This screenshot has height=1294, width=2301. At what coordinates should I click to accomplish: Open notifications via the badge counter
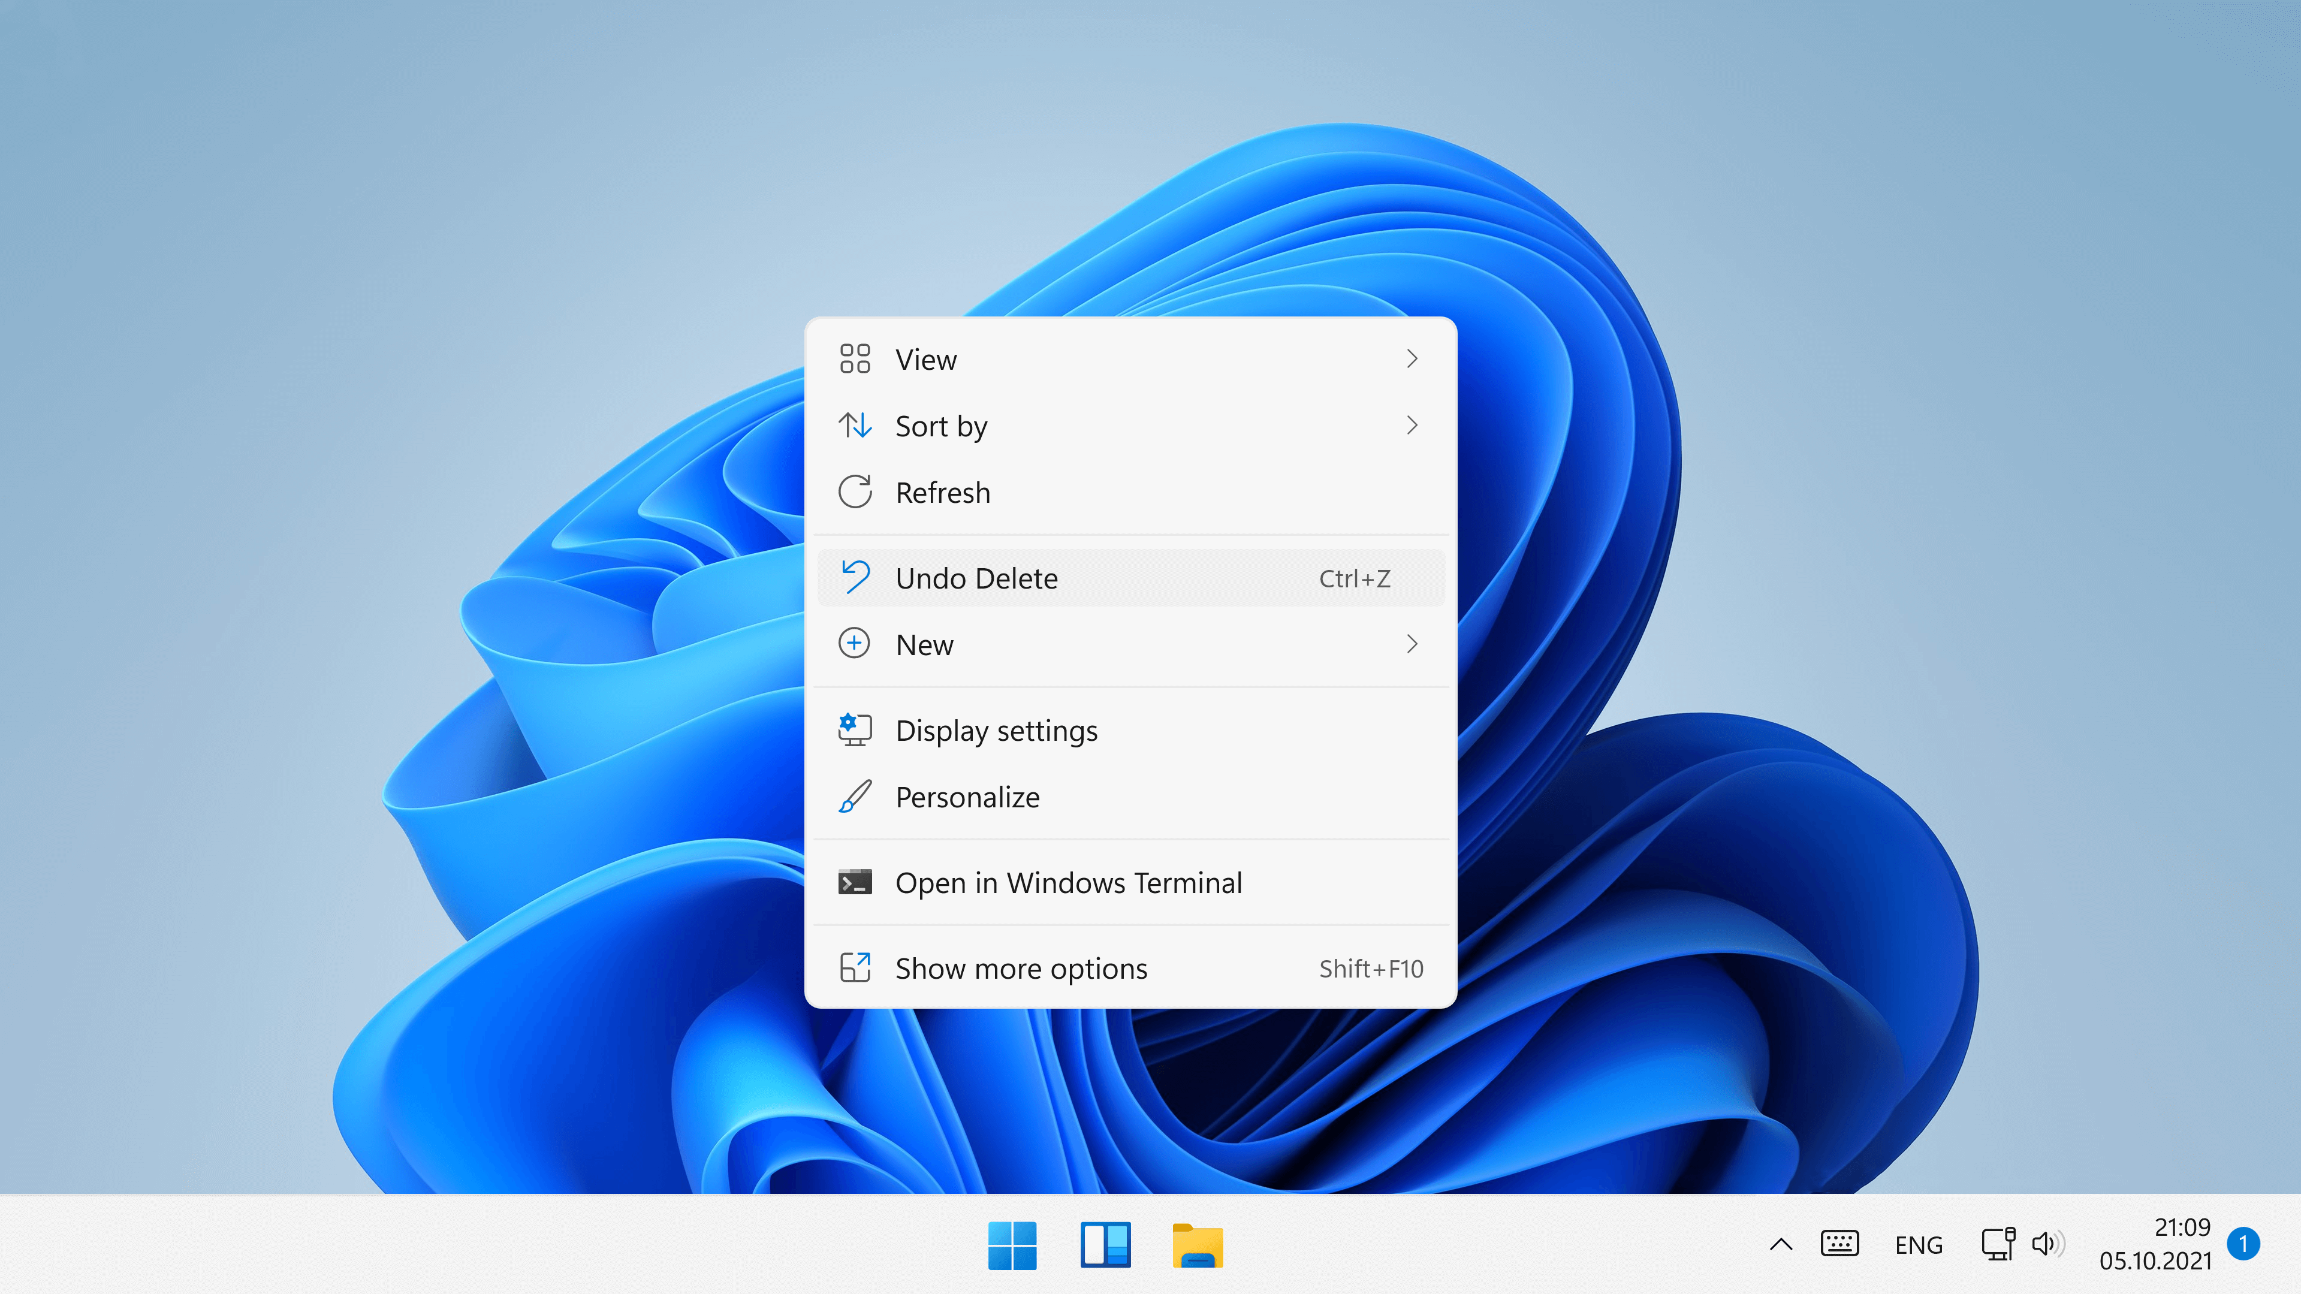[2245, 1244]
